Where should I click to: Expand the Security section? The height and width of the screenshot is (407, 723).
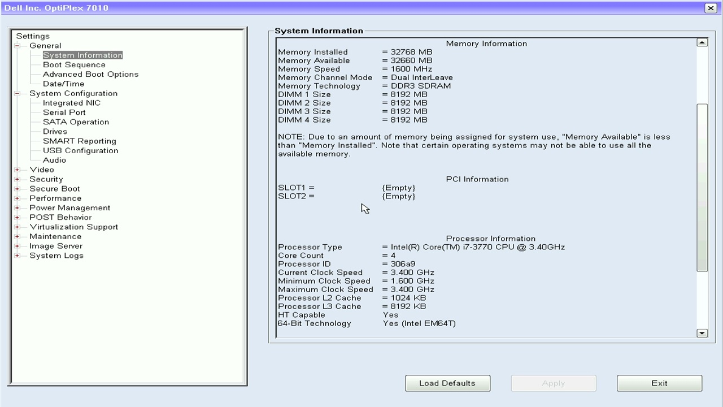click(x=18, y=179)
